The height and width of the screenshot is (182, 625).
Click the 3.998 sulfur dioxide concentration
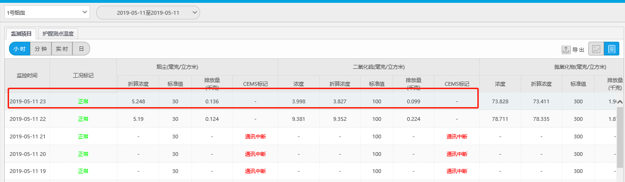click(299, 101)
